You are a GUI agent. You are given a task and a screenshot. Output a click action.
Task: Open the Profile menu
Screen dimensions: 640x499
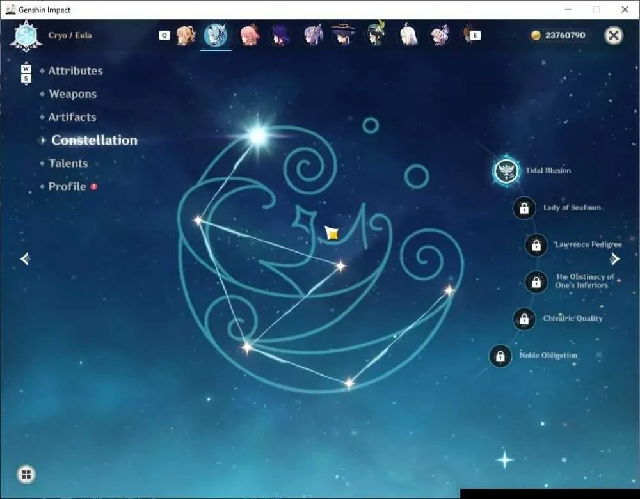click(67, 186)
